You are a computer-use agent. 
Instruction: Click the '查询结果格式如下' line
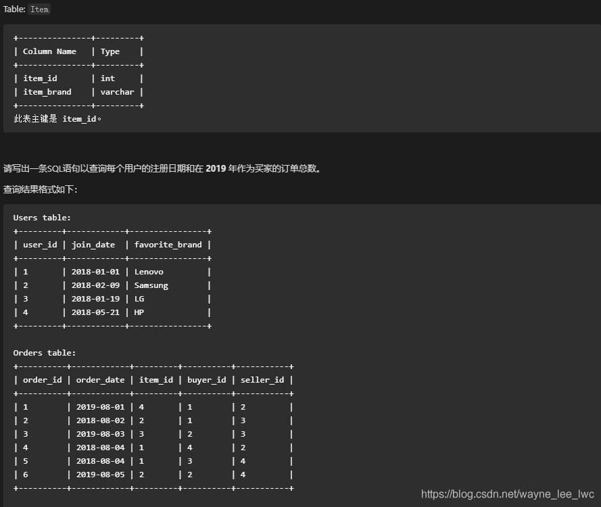coord(41,189)
